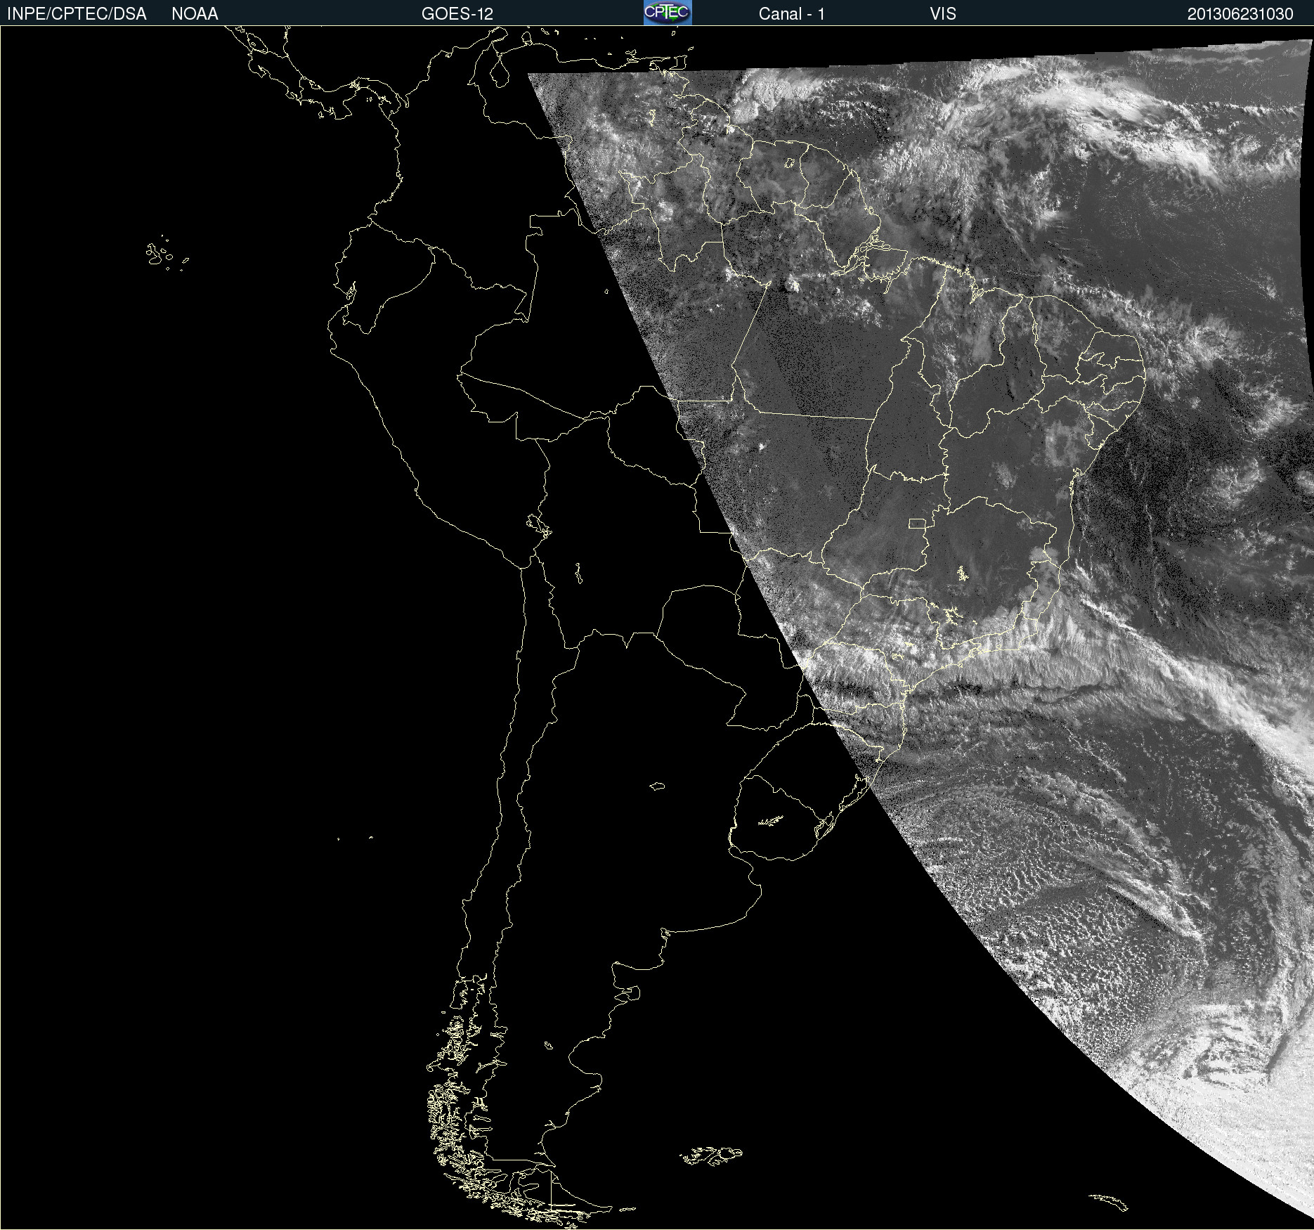Click the GOES-12 satellite name

[x=457, y=14]
